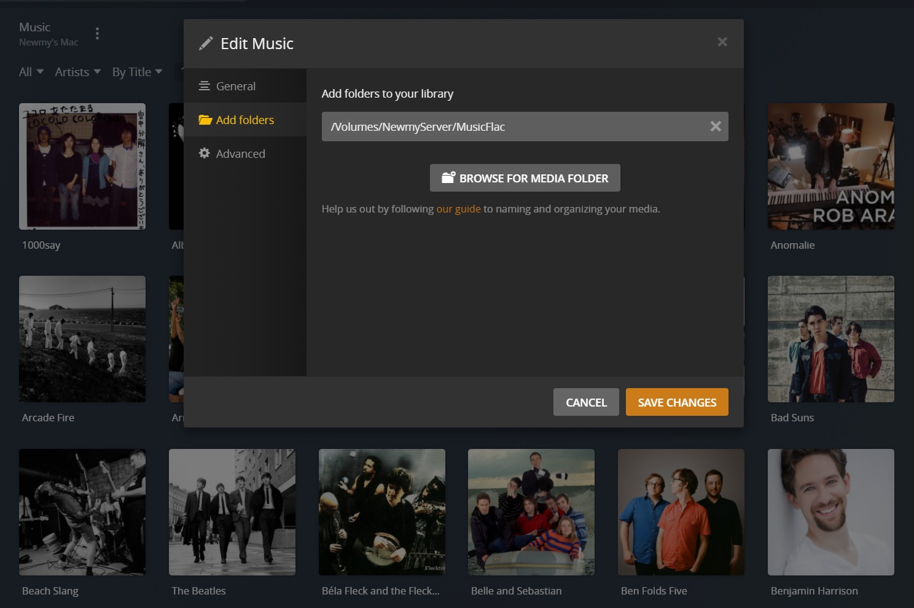Viewport: 914px width, 608px height.
Task: Click the folder icon on Add folders tab
Action: tap(205, 120)
